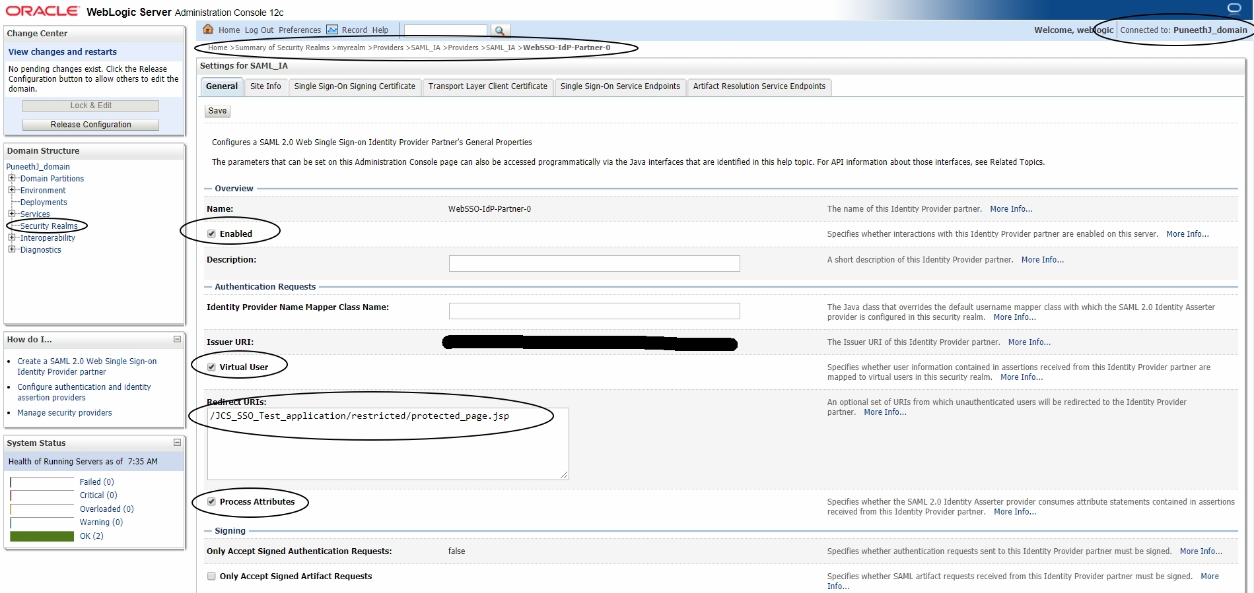
Task: Open Security Realms in Domain Structure
Action: pyautogui.click(x=49, y=226)
